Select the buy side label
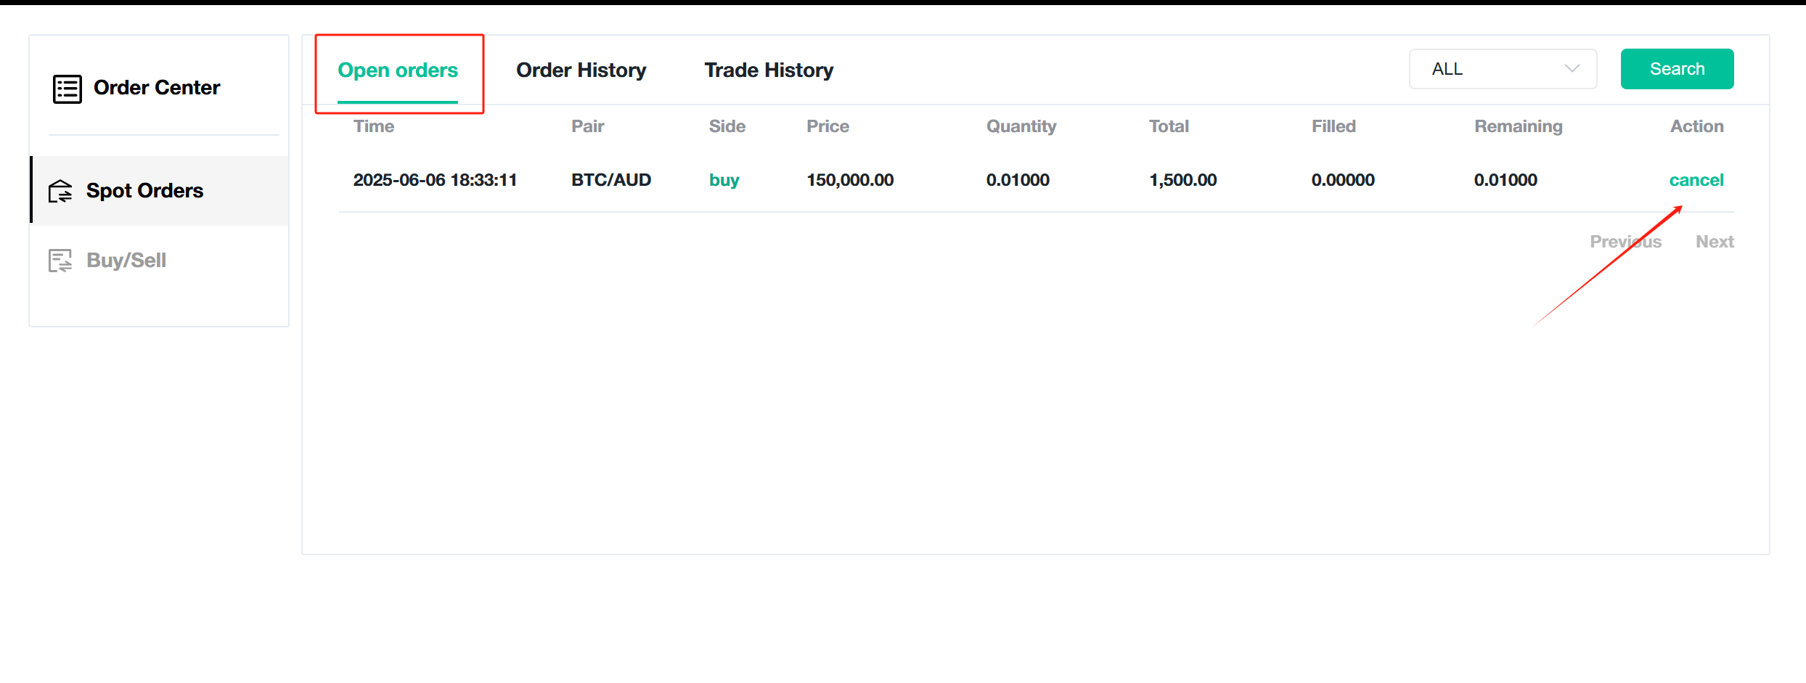 click(724, 180)
